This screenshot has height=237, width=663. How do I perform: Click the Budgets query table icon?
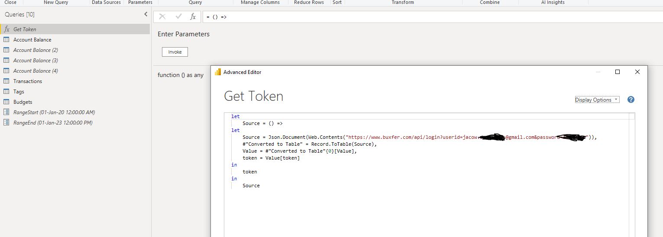coord(6,102)
